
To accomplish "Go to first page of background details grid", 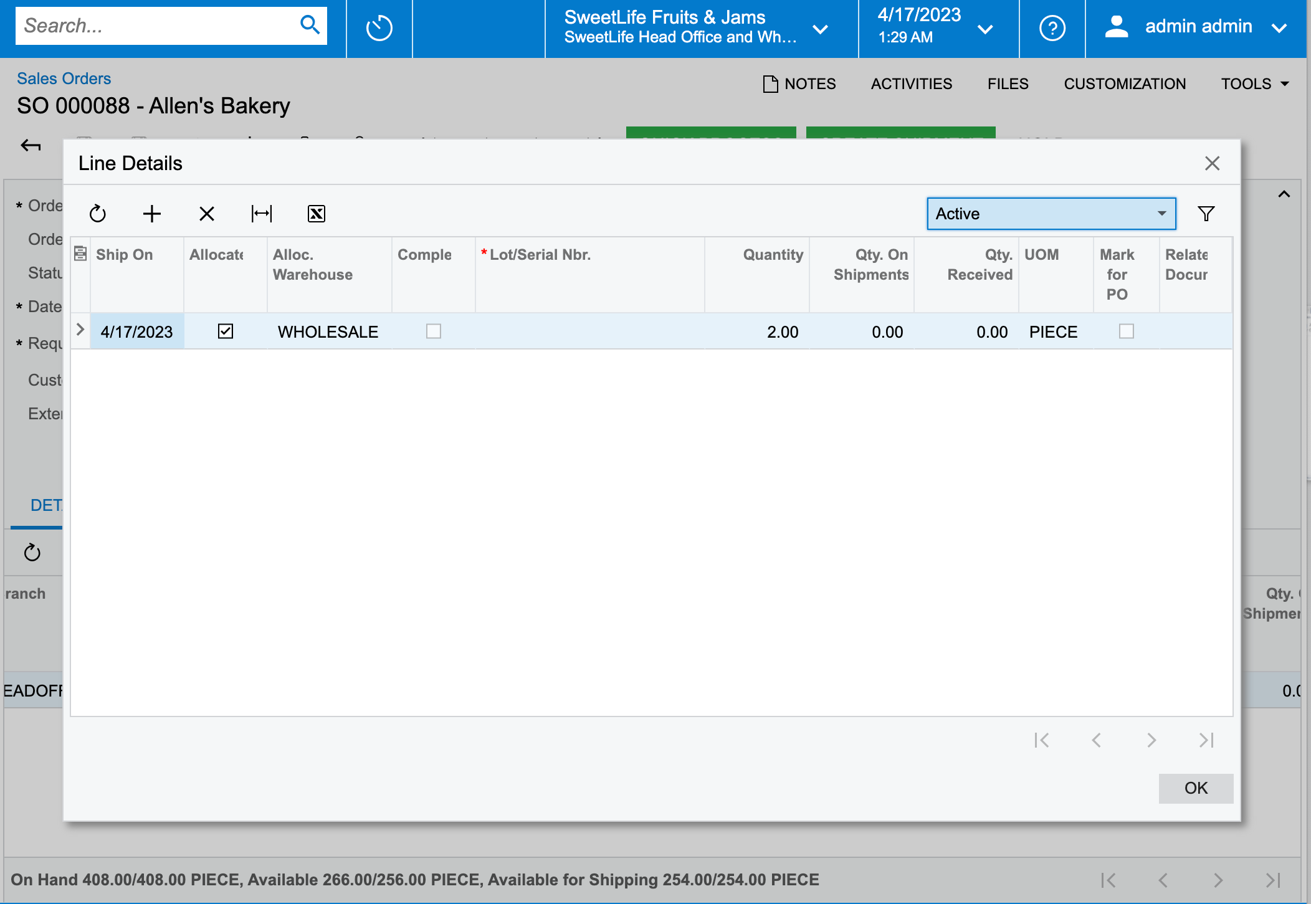I will pos(1108,880).
